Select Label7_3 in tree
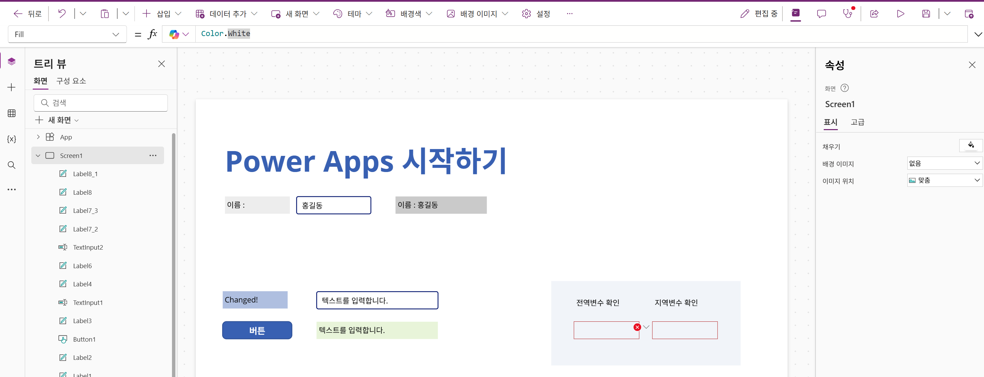This screenshot has height=377, width=984. click(85, 211)
